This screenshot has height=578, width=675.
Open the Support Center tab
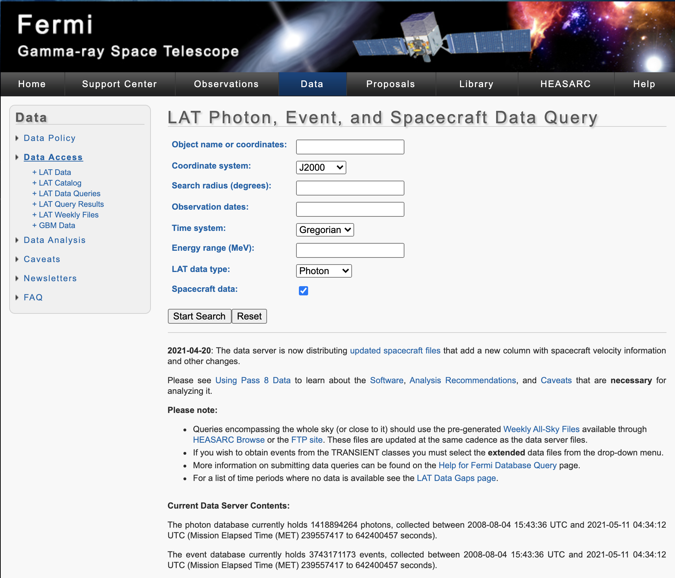[x=120, y=84]
